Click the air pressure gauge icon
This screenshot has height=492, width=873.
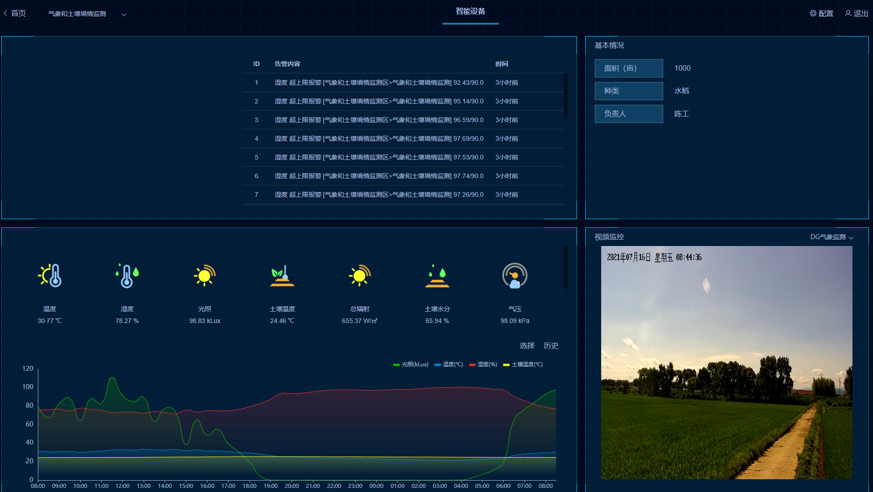[514, 276]
